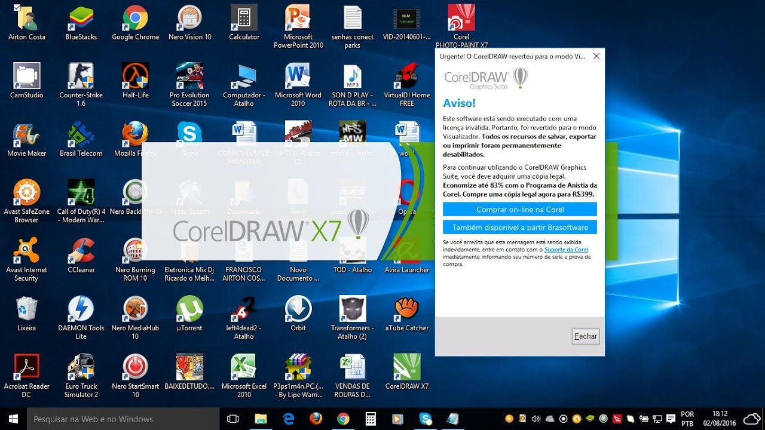Open the left4dead2 - Atalho shortcut
This screenshot has width=765, height=430.
pyautogui.click(x=244, y=318)
